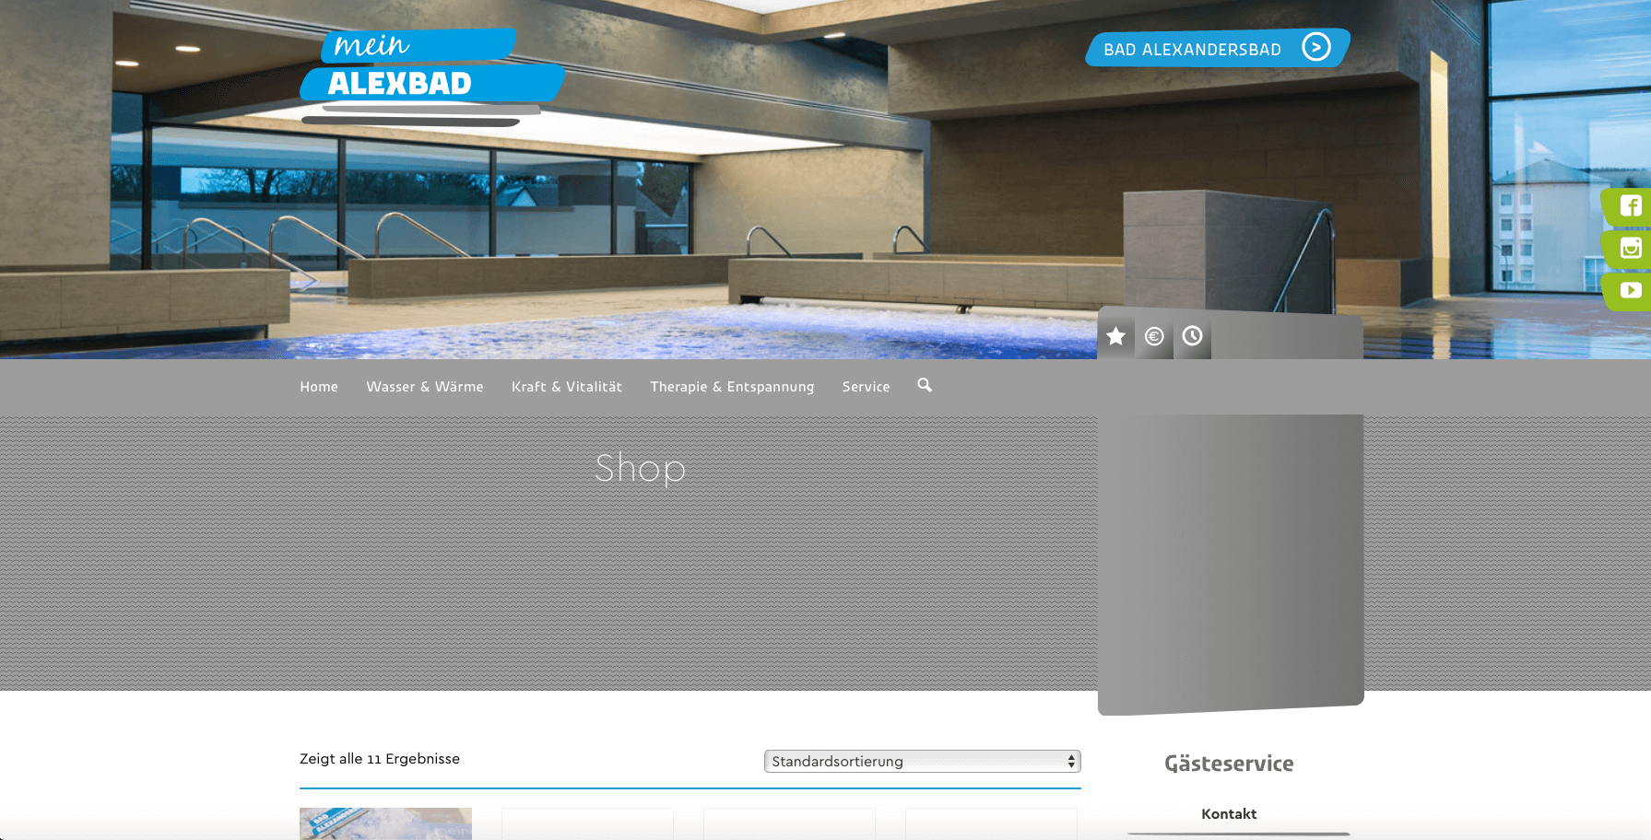Select the clock opening hours icon
The height and width of the screenshot is (840, 1651).
(x=1192, y=336)
